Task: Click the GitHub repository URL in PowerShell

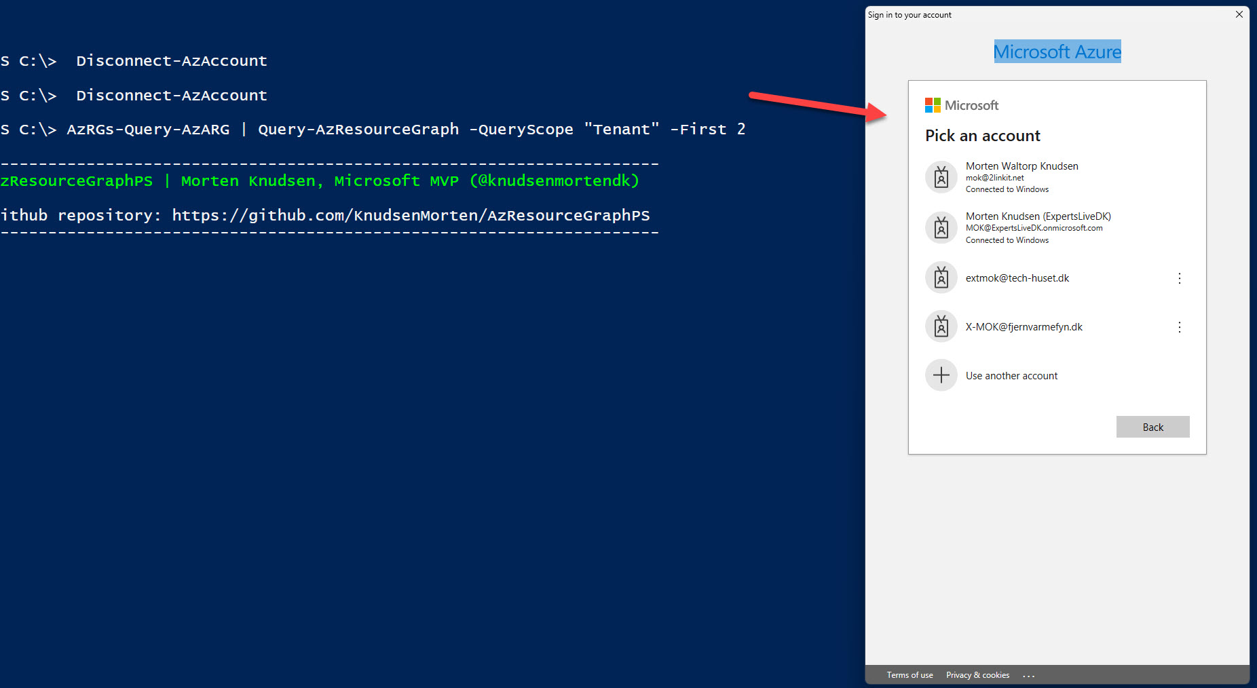Action: (x=411, y=215)
